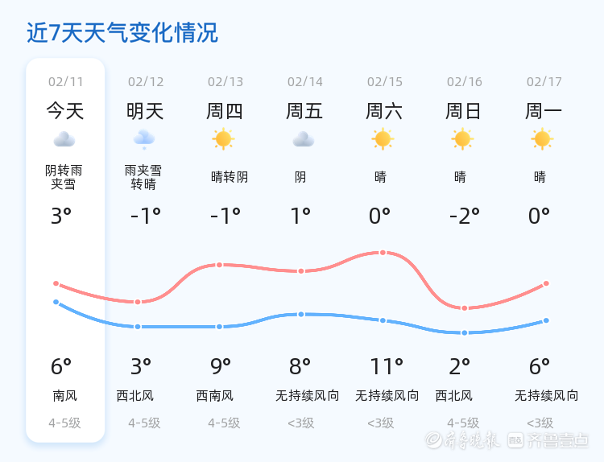
Task: Click the 周六 high-temperature point on red curve
Action: tap(383, 253)
